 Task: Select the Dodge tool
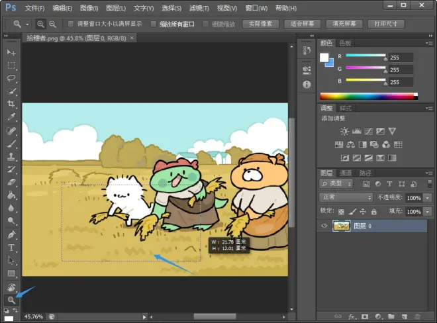(11, 220)
